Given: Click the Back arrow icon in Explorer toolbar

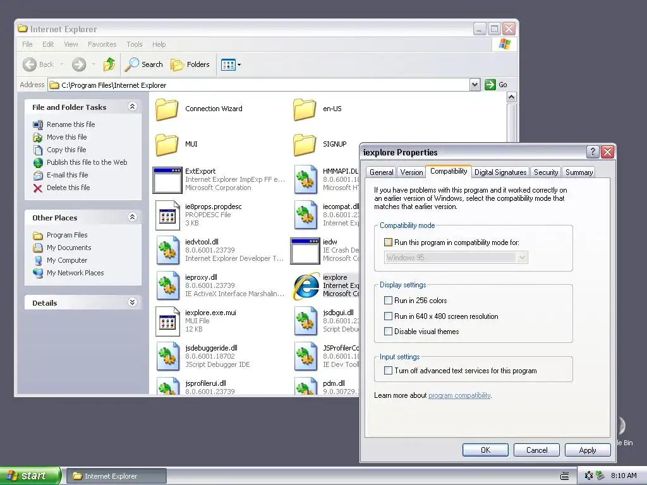Looking at the screenshot, I should [x=29, y=64].
